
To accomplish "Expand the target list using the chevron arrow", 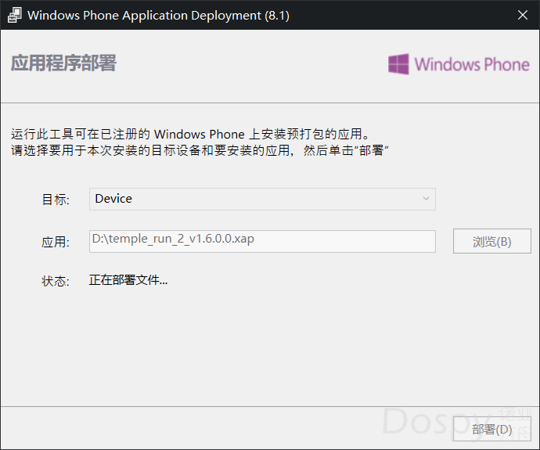I will [x=426, y=199].
